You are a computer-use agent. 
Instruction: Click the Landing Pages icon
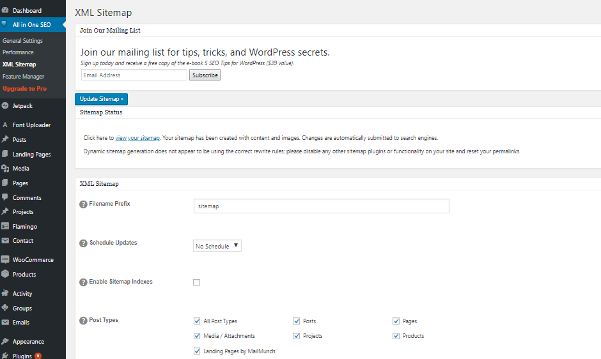coord(5,154)
